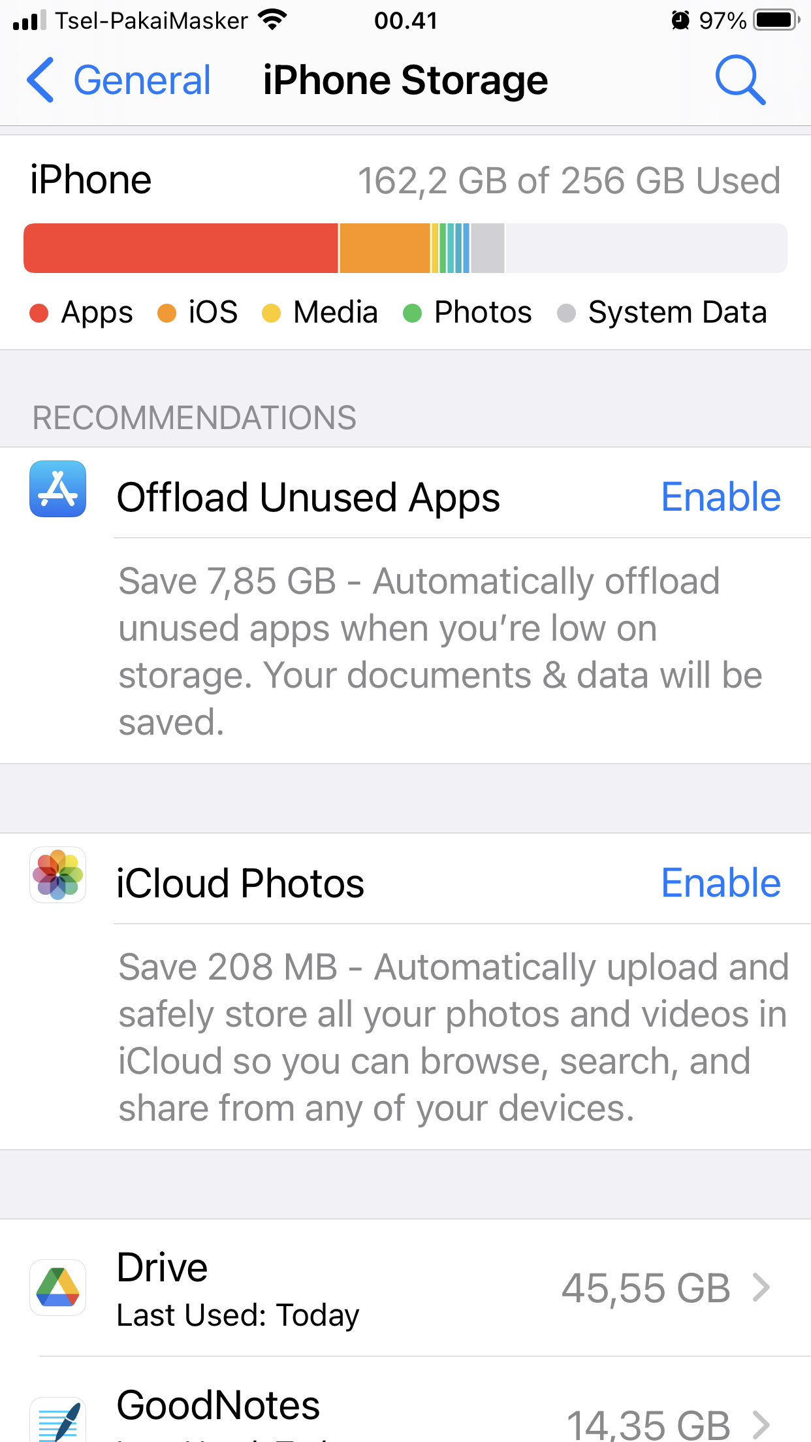Image resolution: width=811 pixels, height=1442 pixels.
Task: Tap the red Apps storage bar segment
Action: [181, 248]
